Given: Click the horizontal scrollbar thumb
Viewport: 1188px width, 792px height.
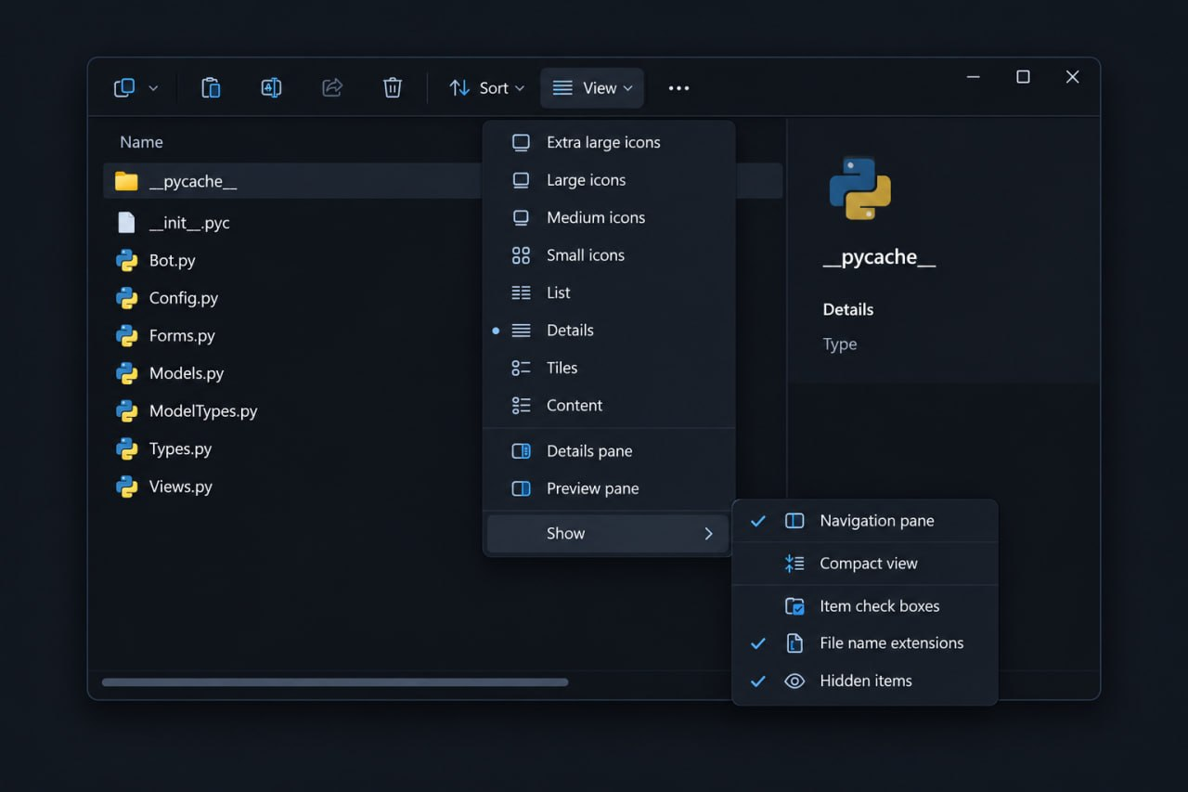Looking at the screenshot, I should pos(335,682).
